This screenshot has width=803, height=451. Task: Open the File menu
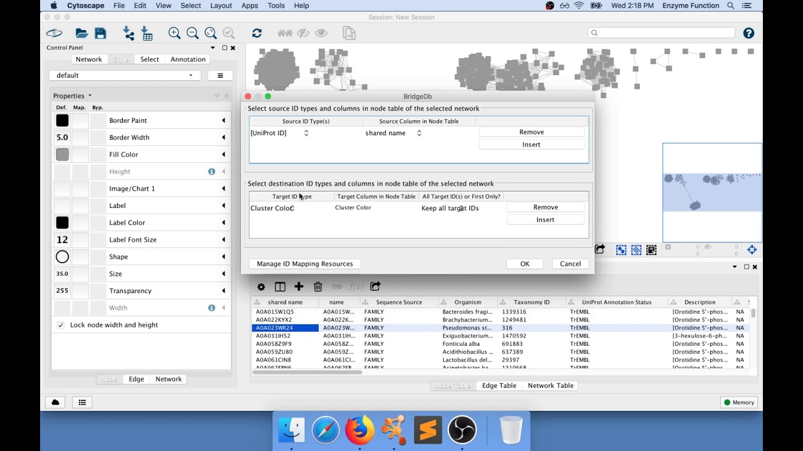[x=119, y=6]
